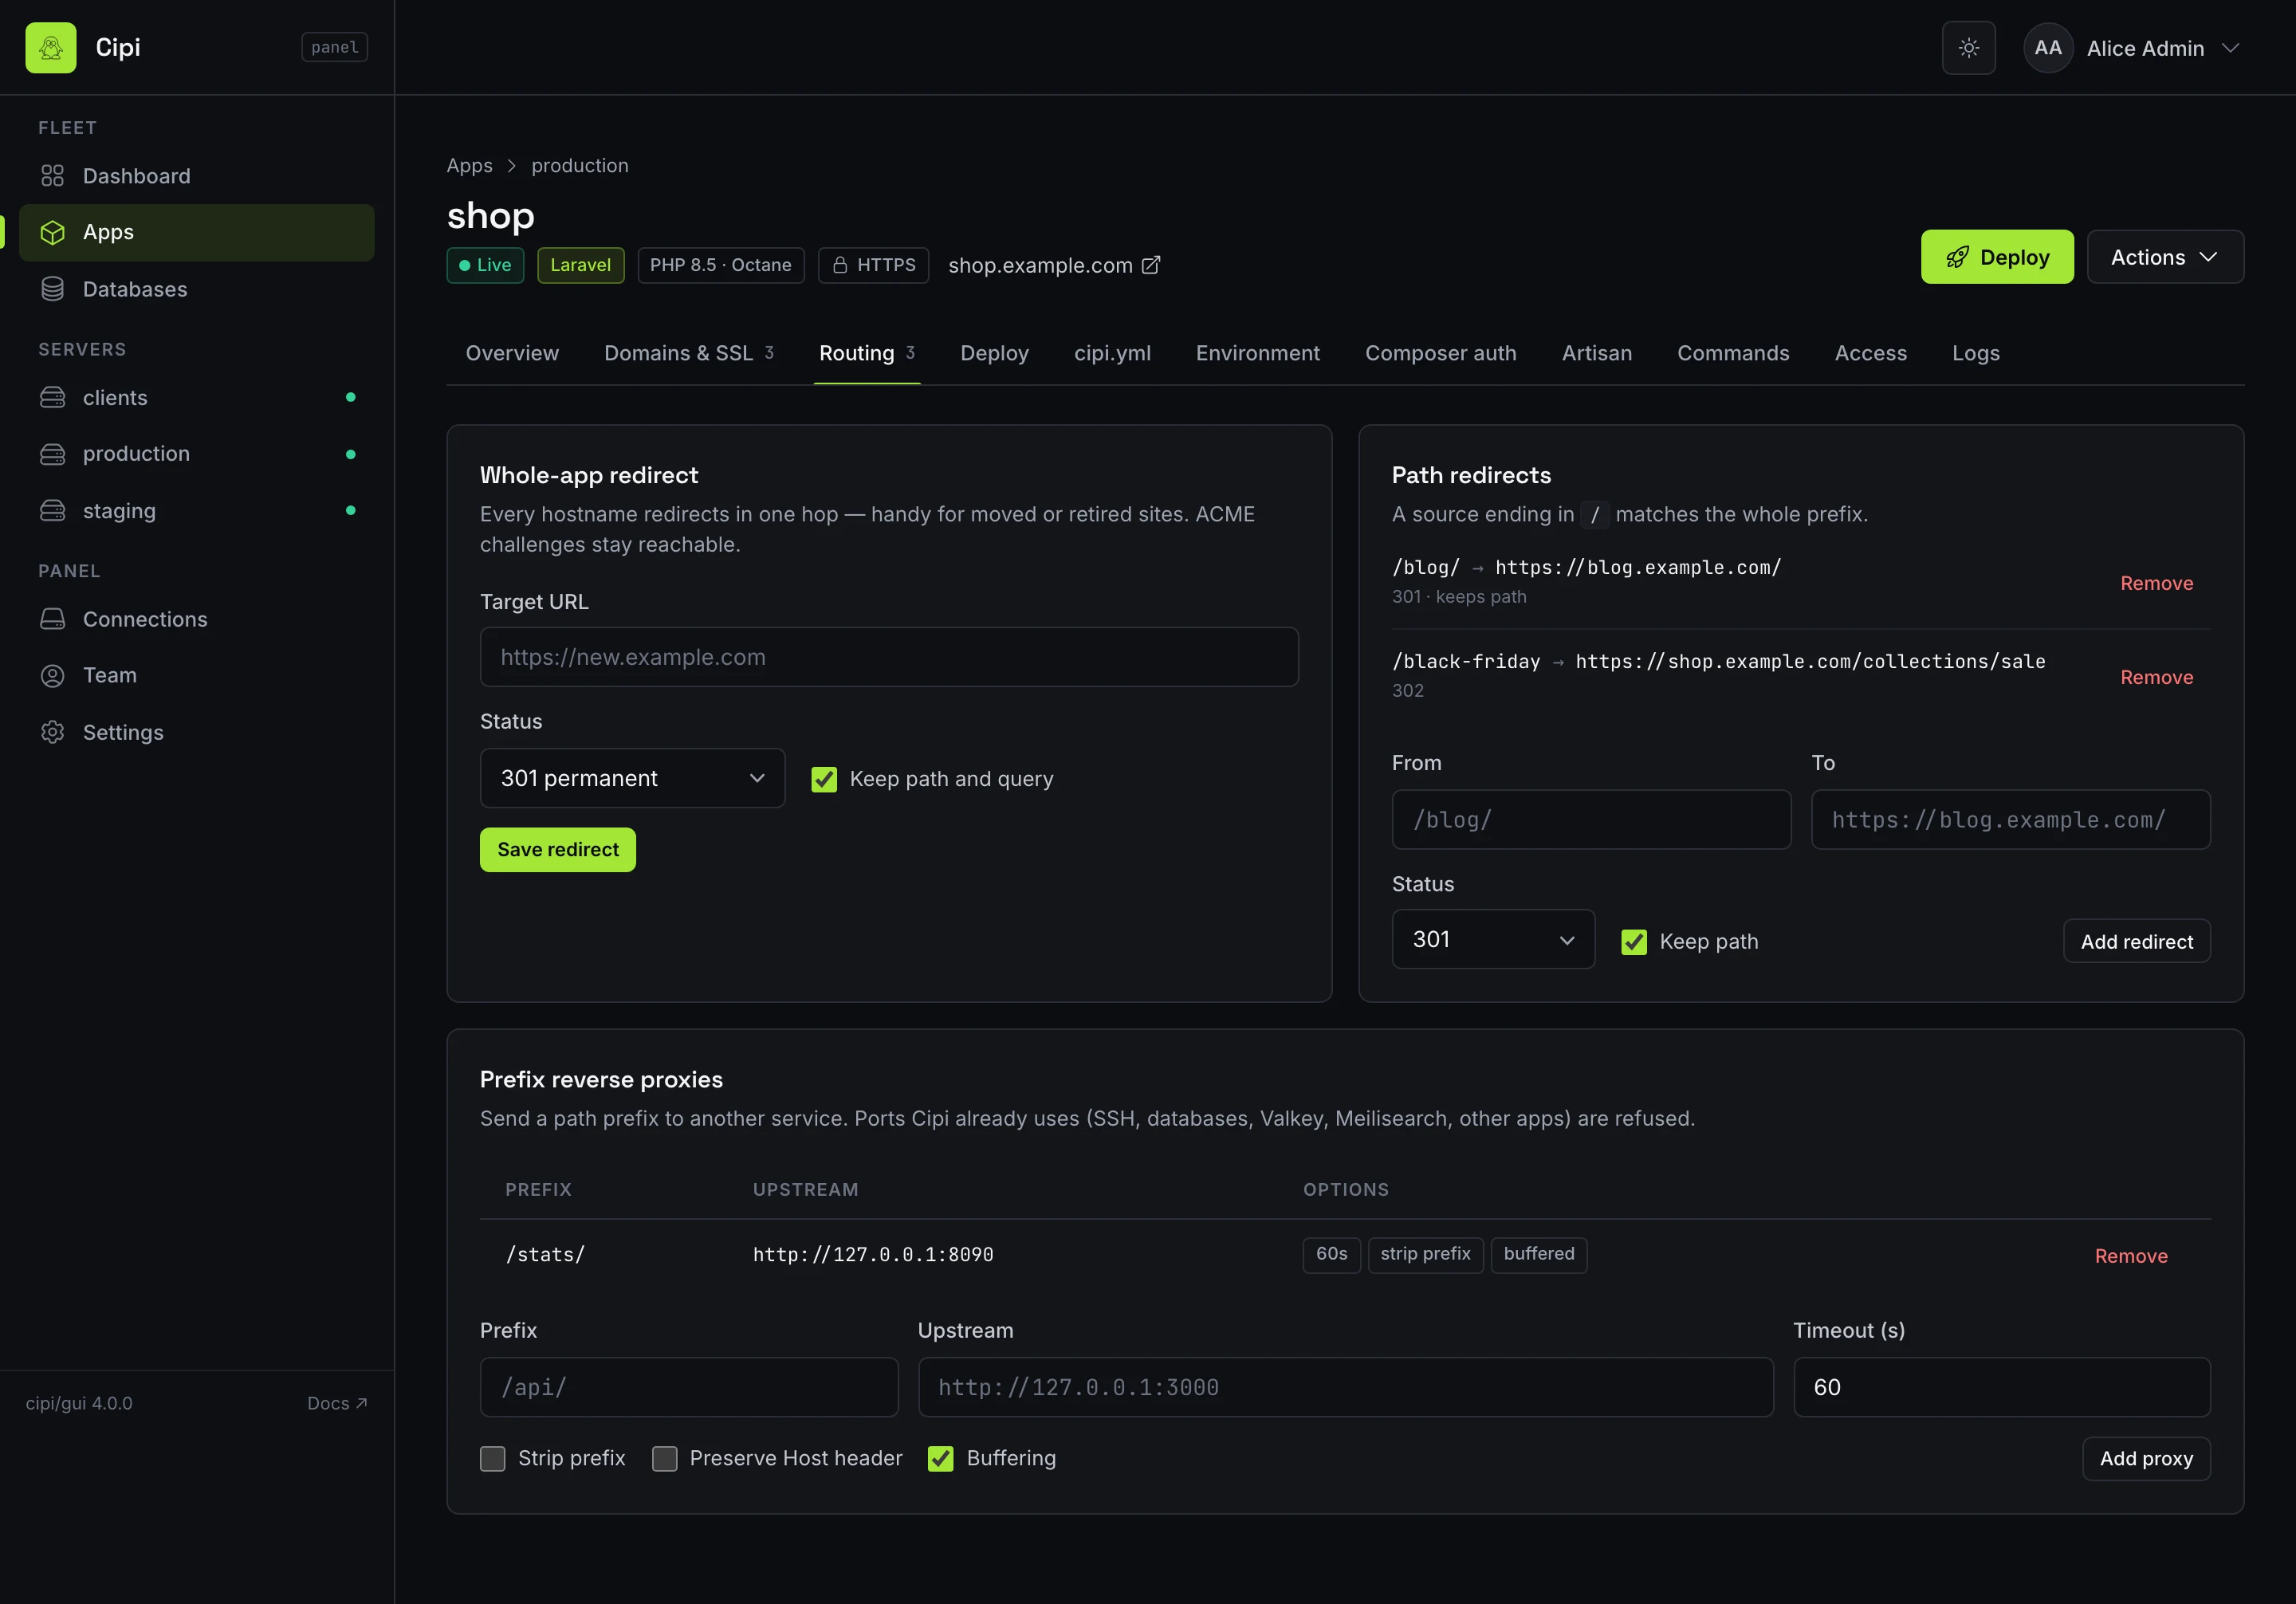Expand the Actions dropdown menu

tap(2165, 257)
